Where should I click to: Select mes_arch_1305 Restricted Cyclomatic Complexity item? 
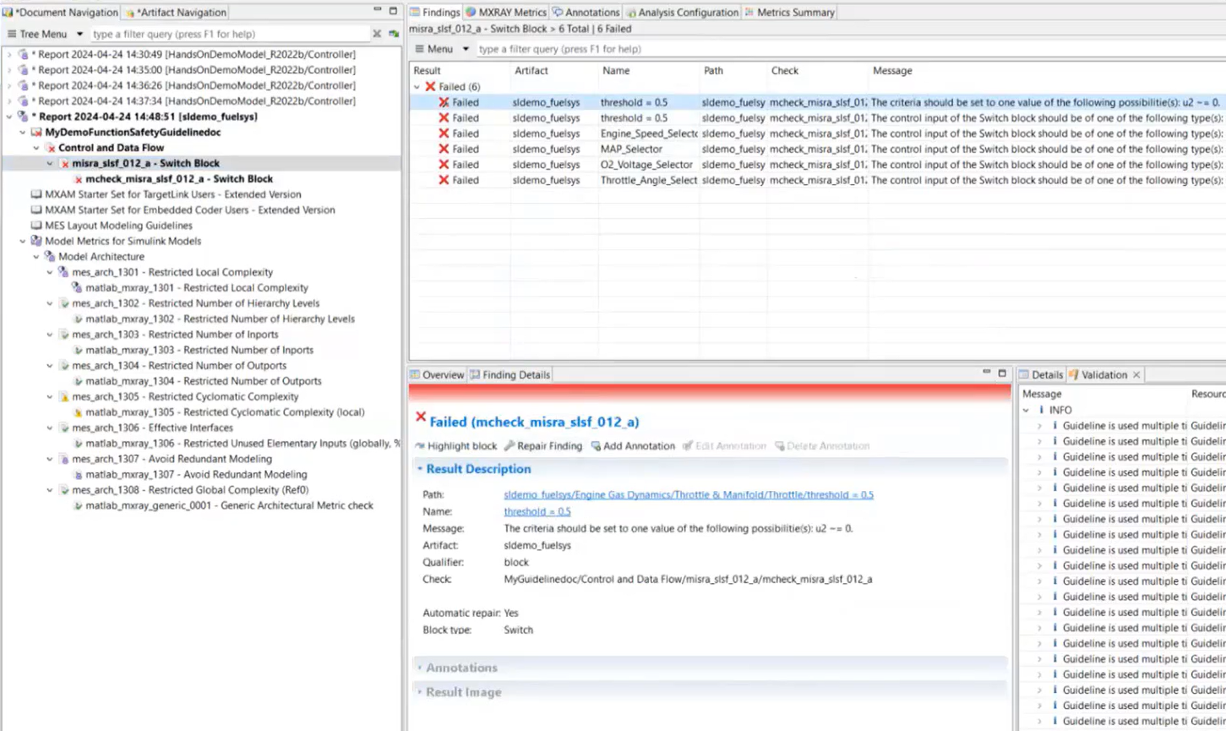point(185,396)
